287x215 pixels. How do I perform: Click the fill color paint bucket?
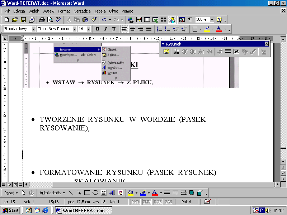click(x=130, y=193)
